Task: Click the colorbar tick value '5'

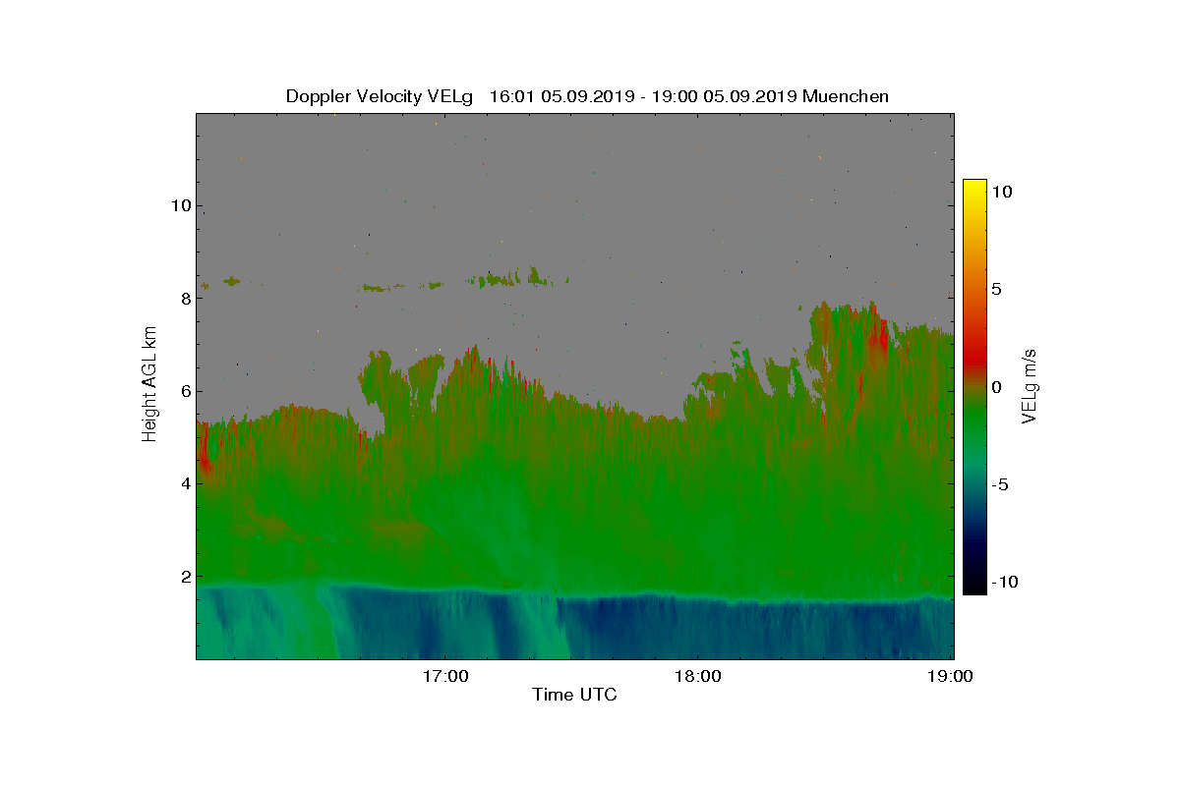Action: pos(996,290)
